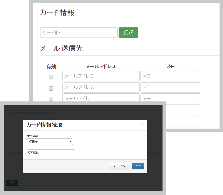The width and height of the screenshot is (223, 195).
Task: Click the dimmed 名カナ field behind dialog
Action: [30, 116]
